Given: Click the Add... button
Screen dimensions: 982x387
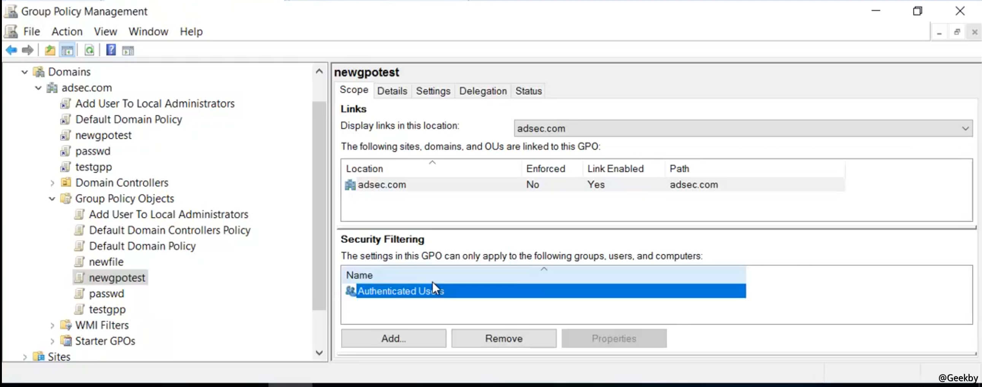Looking at the screenshot, I should coord(393,339).
